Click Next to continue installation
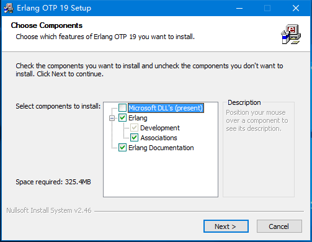The width and height of the screenshot is (312, 242). pos(226,226)
